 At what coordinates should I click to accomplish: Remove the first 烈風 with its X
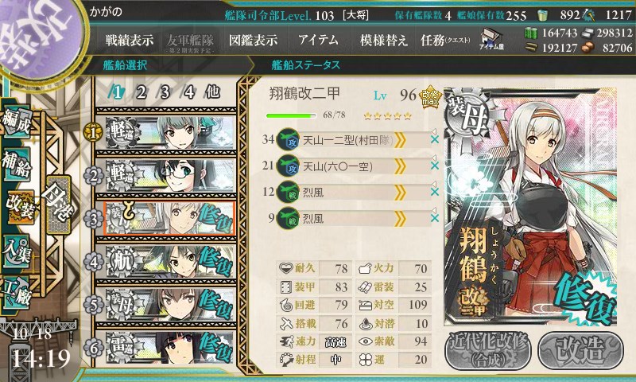(x=435, y=192)
